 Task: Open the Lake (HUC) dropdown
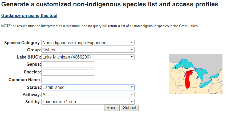click(88, 57)
